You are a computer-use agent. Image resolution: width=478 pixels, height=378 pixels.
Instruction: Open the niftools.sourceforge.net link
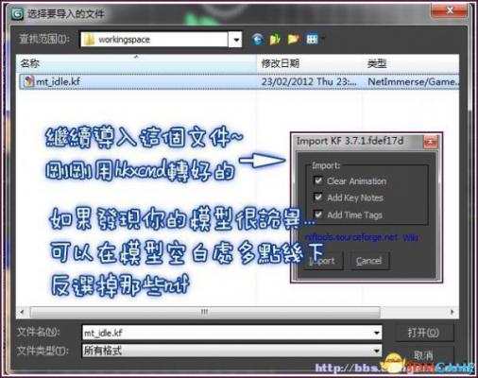tap(351, 237)
